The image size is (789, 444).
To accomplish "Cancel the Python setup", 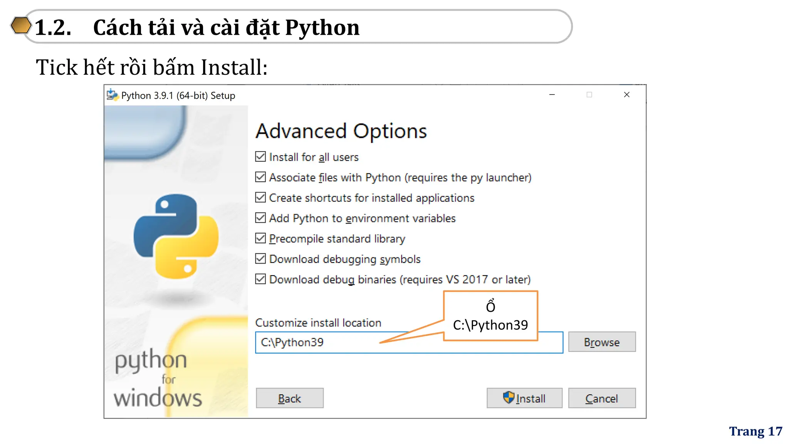I will point(602,398).
